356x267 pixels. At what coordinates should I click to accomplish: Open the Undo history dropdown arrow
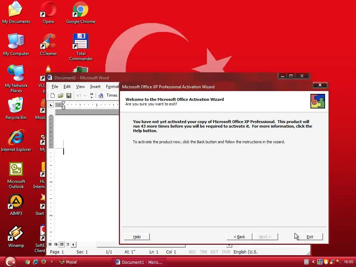84,96
